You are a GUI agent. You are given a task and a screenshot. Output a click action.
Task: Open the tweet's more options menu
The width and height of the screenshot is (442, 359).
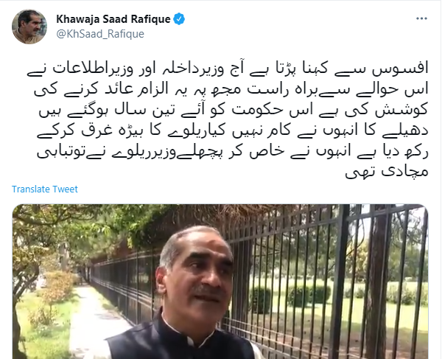(x=421, y=18)
